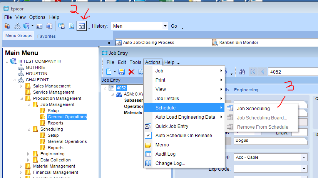Collapse the CHALFONT tree node
The height and width of the screenshot is (178, 318).
point(14,80)
